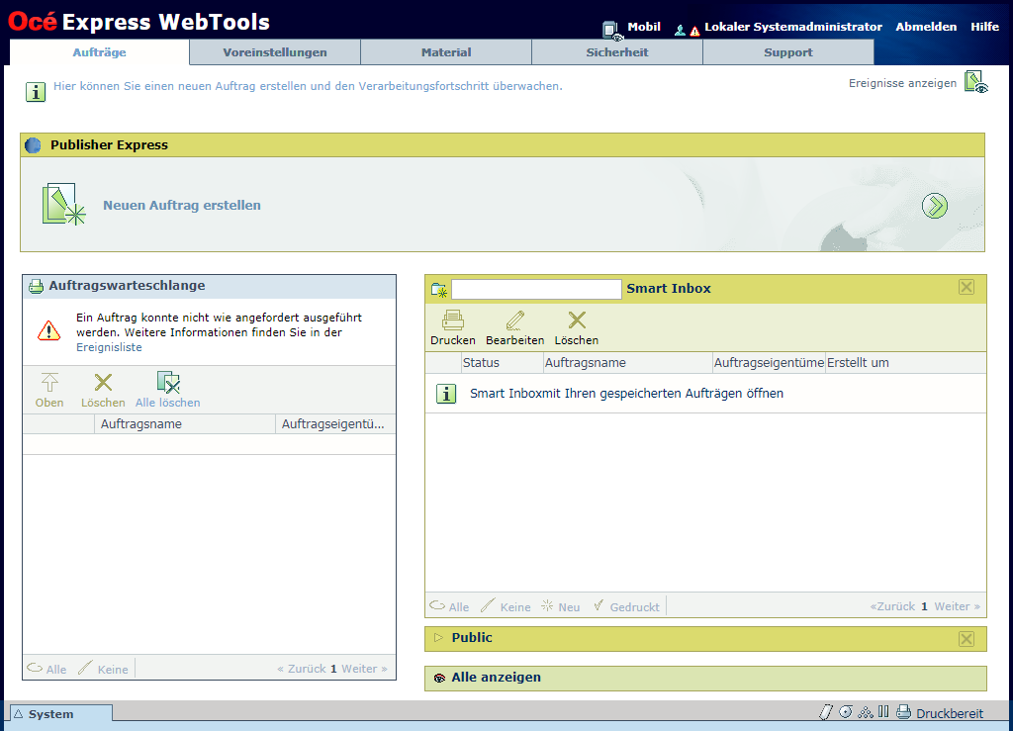Open the Mobil device icon in header
This screenshot has height=731, width=1013.
point(611,30)
